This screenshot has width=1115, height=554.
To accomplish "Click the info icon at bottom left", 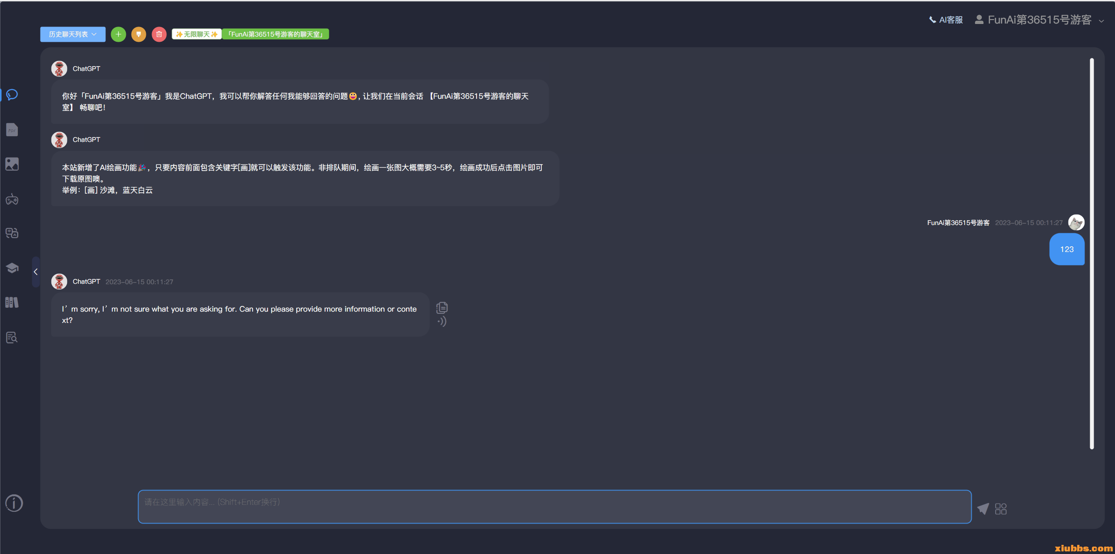I will [x=14, y=503].
